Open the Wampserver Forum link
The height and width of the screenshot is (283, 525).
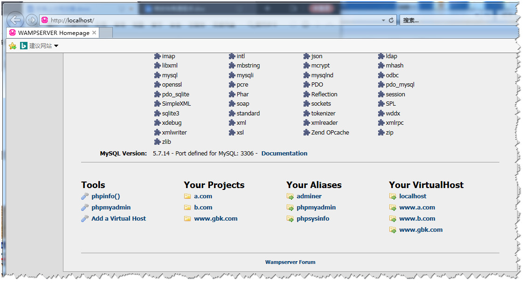pos(290,262)
